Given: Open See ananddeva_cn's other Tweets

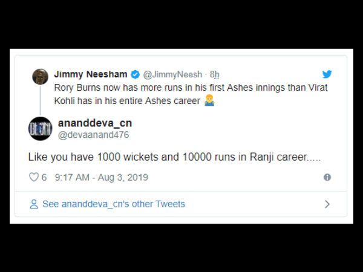Looking at the screenshot, I should 113,204.
